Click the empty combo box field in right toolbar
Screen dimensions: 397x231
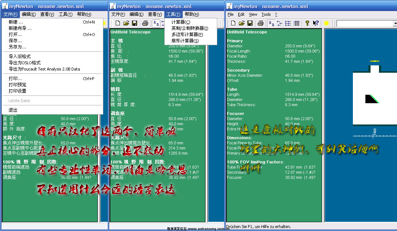click(365, 24)
